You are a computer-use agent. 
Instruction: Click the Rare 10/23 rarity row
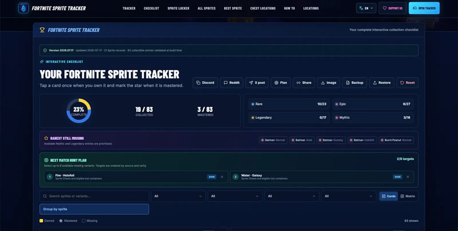pyautogui.click(x=289, y=104)
